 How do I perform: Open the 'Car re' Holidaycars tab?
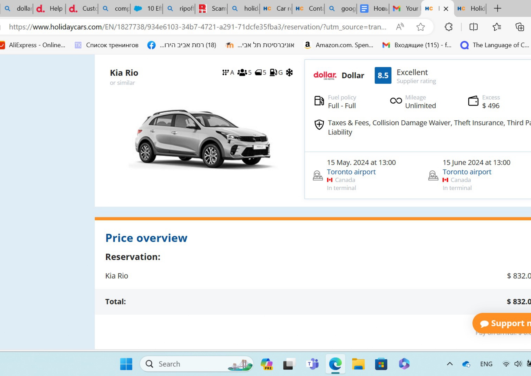277,8
